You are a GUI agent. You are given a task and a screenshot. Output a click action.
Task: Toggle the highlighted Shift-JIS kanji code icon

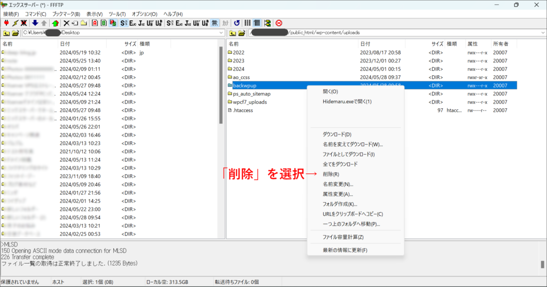click(x=123, y=23)
